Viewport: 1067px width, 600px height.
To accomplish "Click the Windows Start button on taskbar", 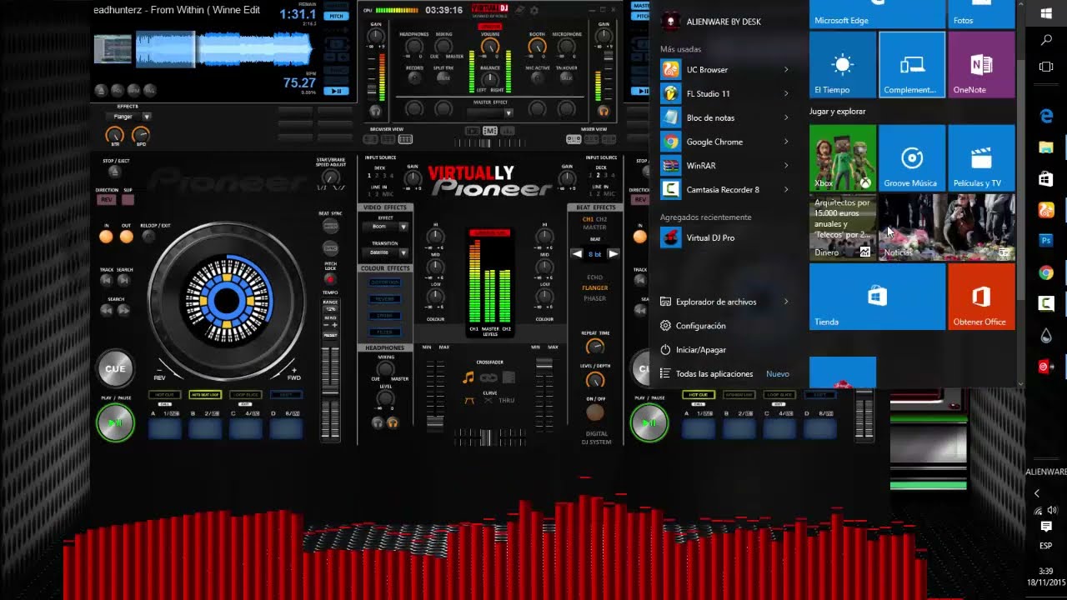I will pos(1046,13).
